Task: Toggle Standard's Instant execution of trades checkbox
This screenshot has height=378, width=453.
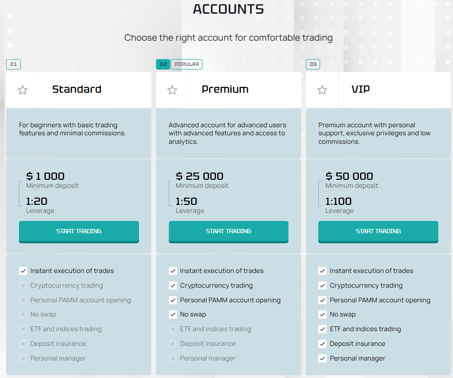Action: (23, 271)
